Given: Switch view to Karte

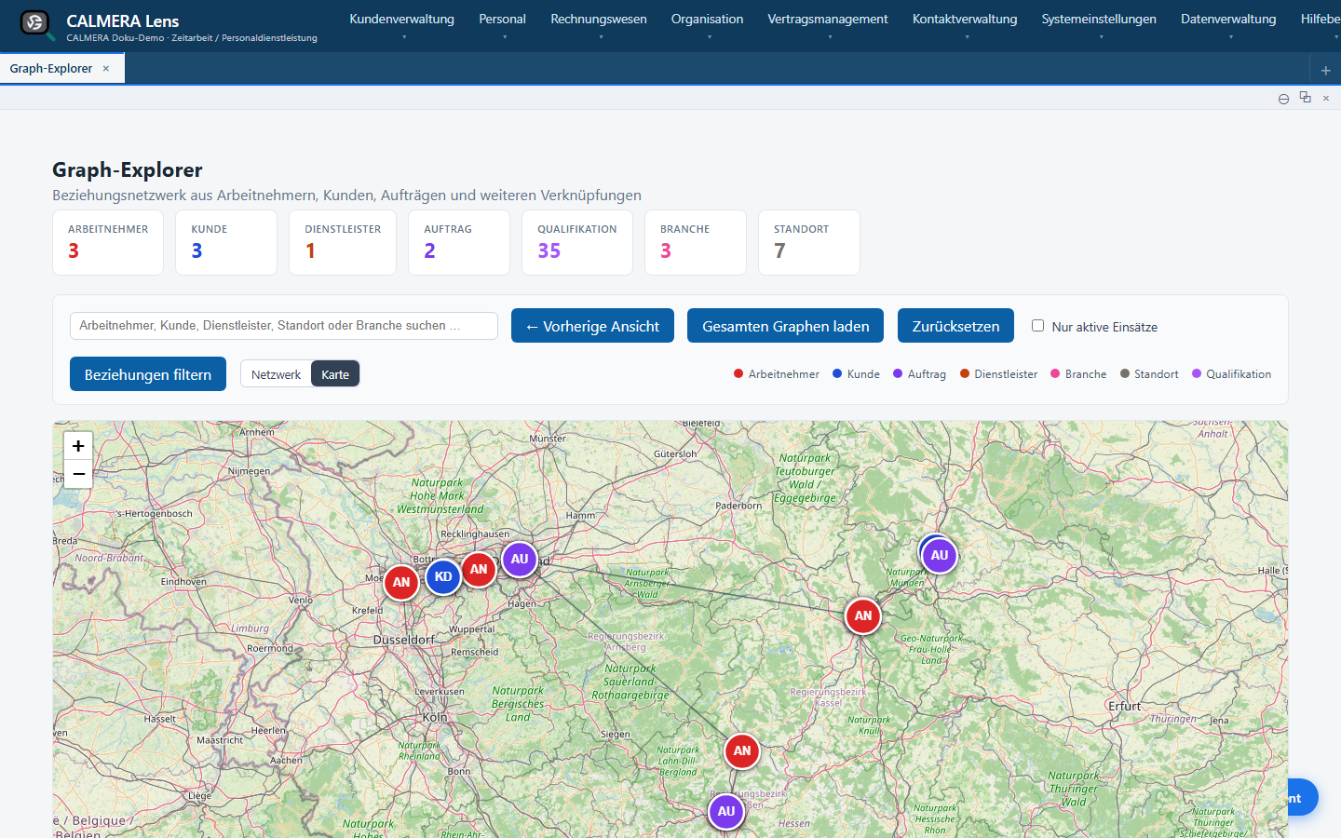Looking at the screenshot, I should (335, 374).
